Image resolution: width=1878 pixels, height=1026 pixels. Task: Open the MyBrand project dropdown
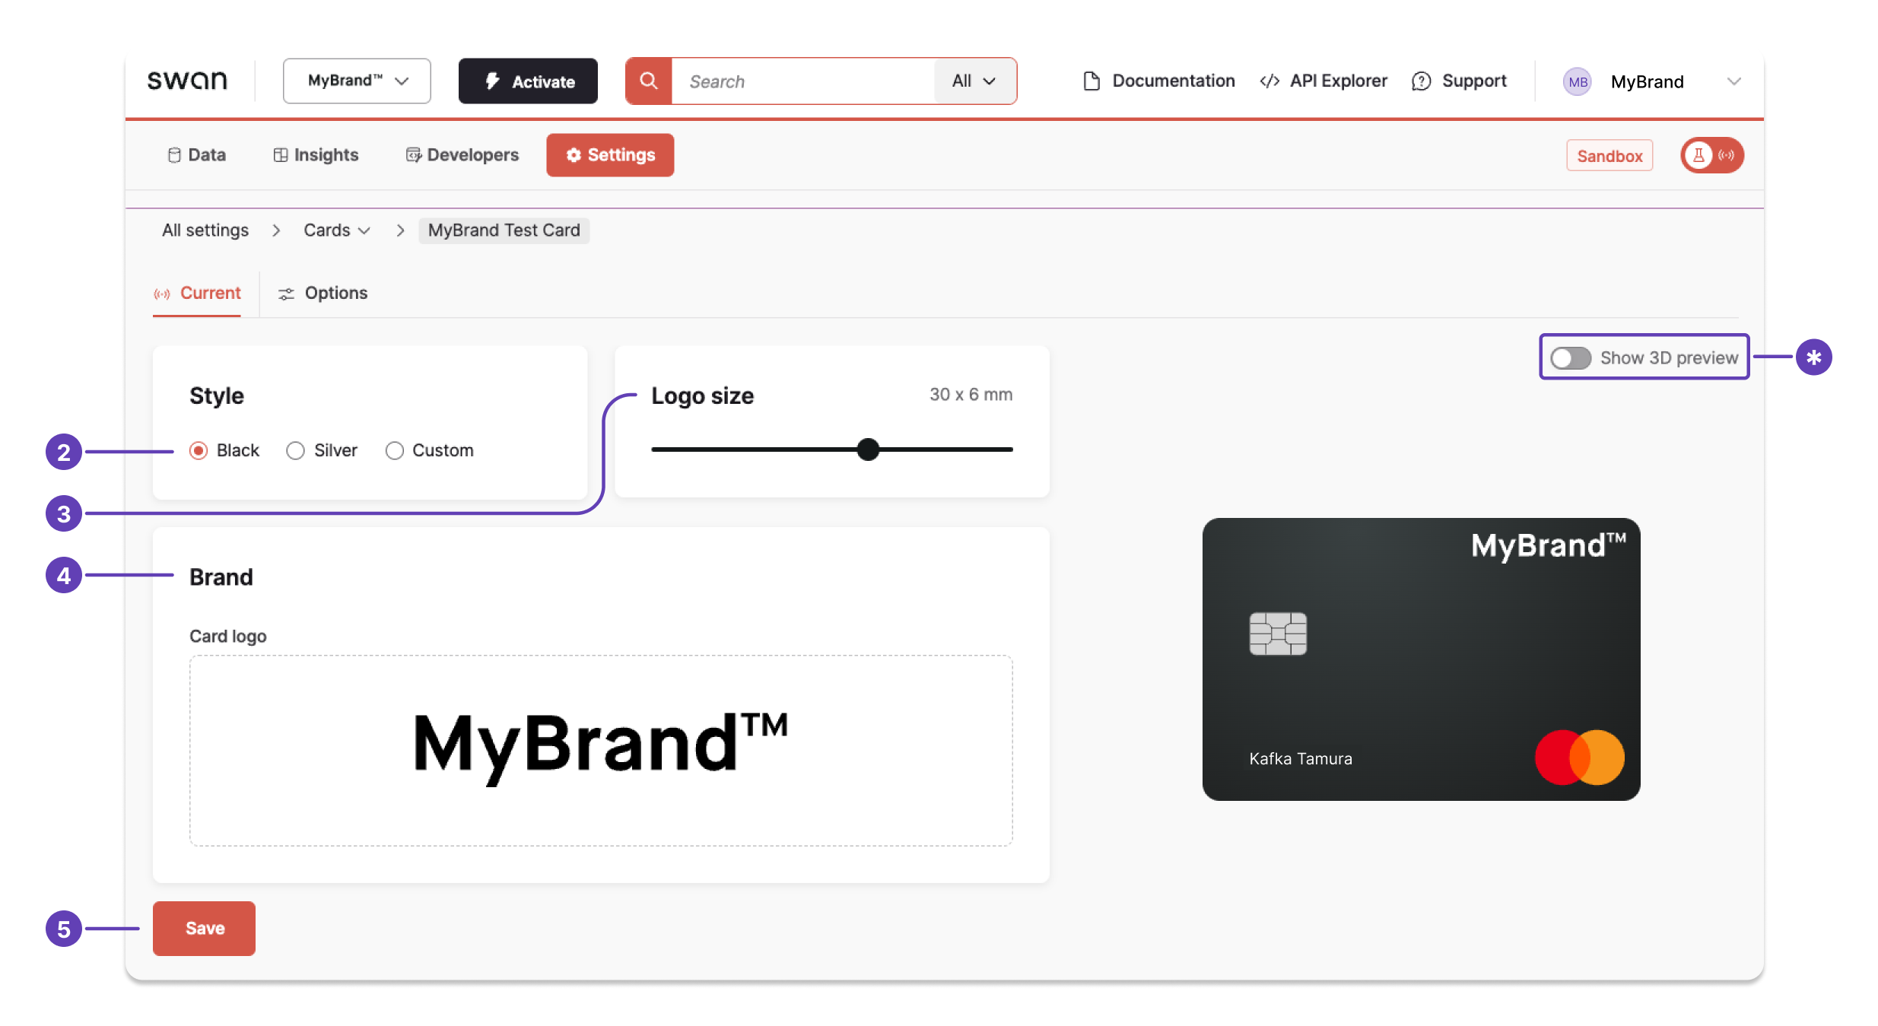[356, 81]
